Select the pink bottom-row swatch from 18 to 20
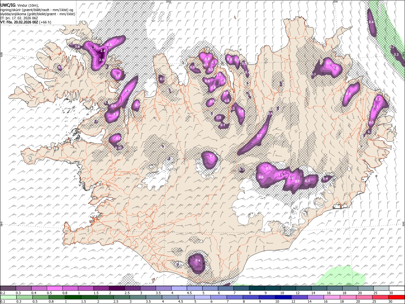 point(347,297)
